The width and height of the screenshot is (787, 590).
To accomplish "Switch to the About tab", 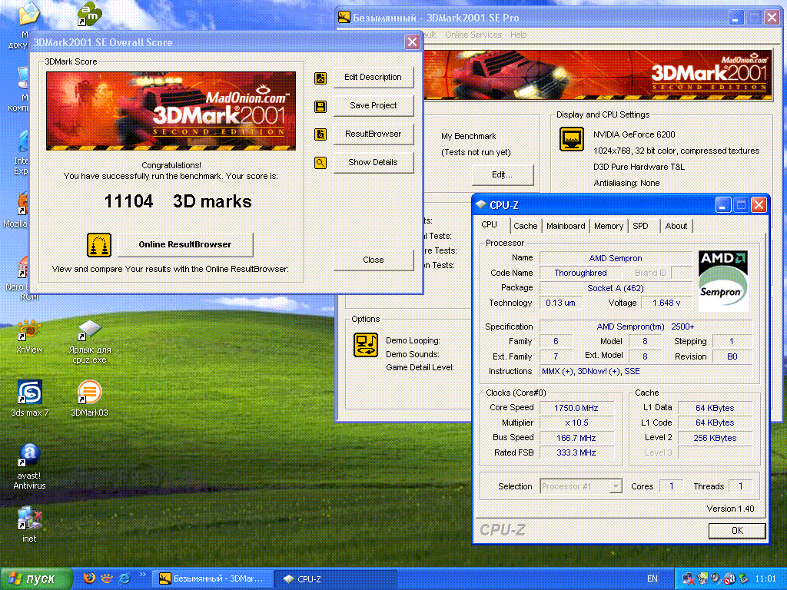I will (x=676, y=227).
